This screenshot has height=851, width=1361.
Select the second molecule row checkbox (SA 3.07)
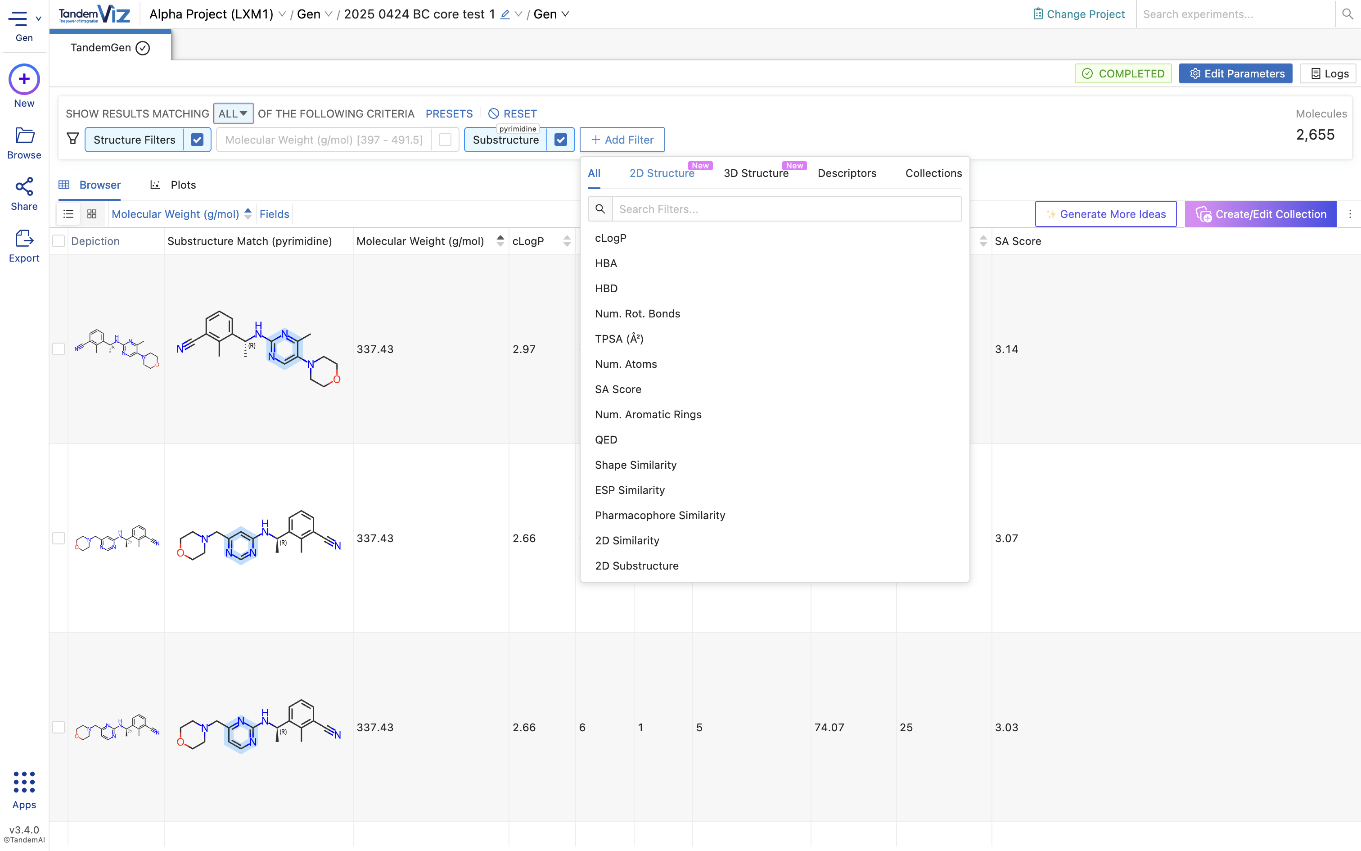59,538
